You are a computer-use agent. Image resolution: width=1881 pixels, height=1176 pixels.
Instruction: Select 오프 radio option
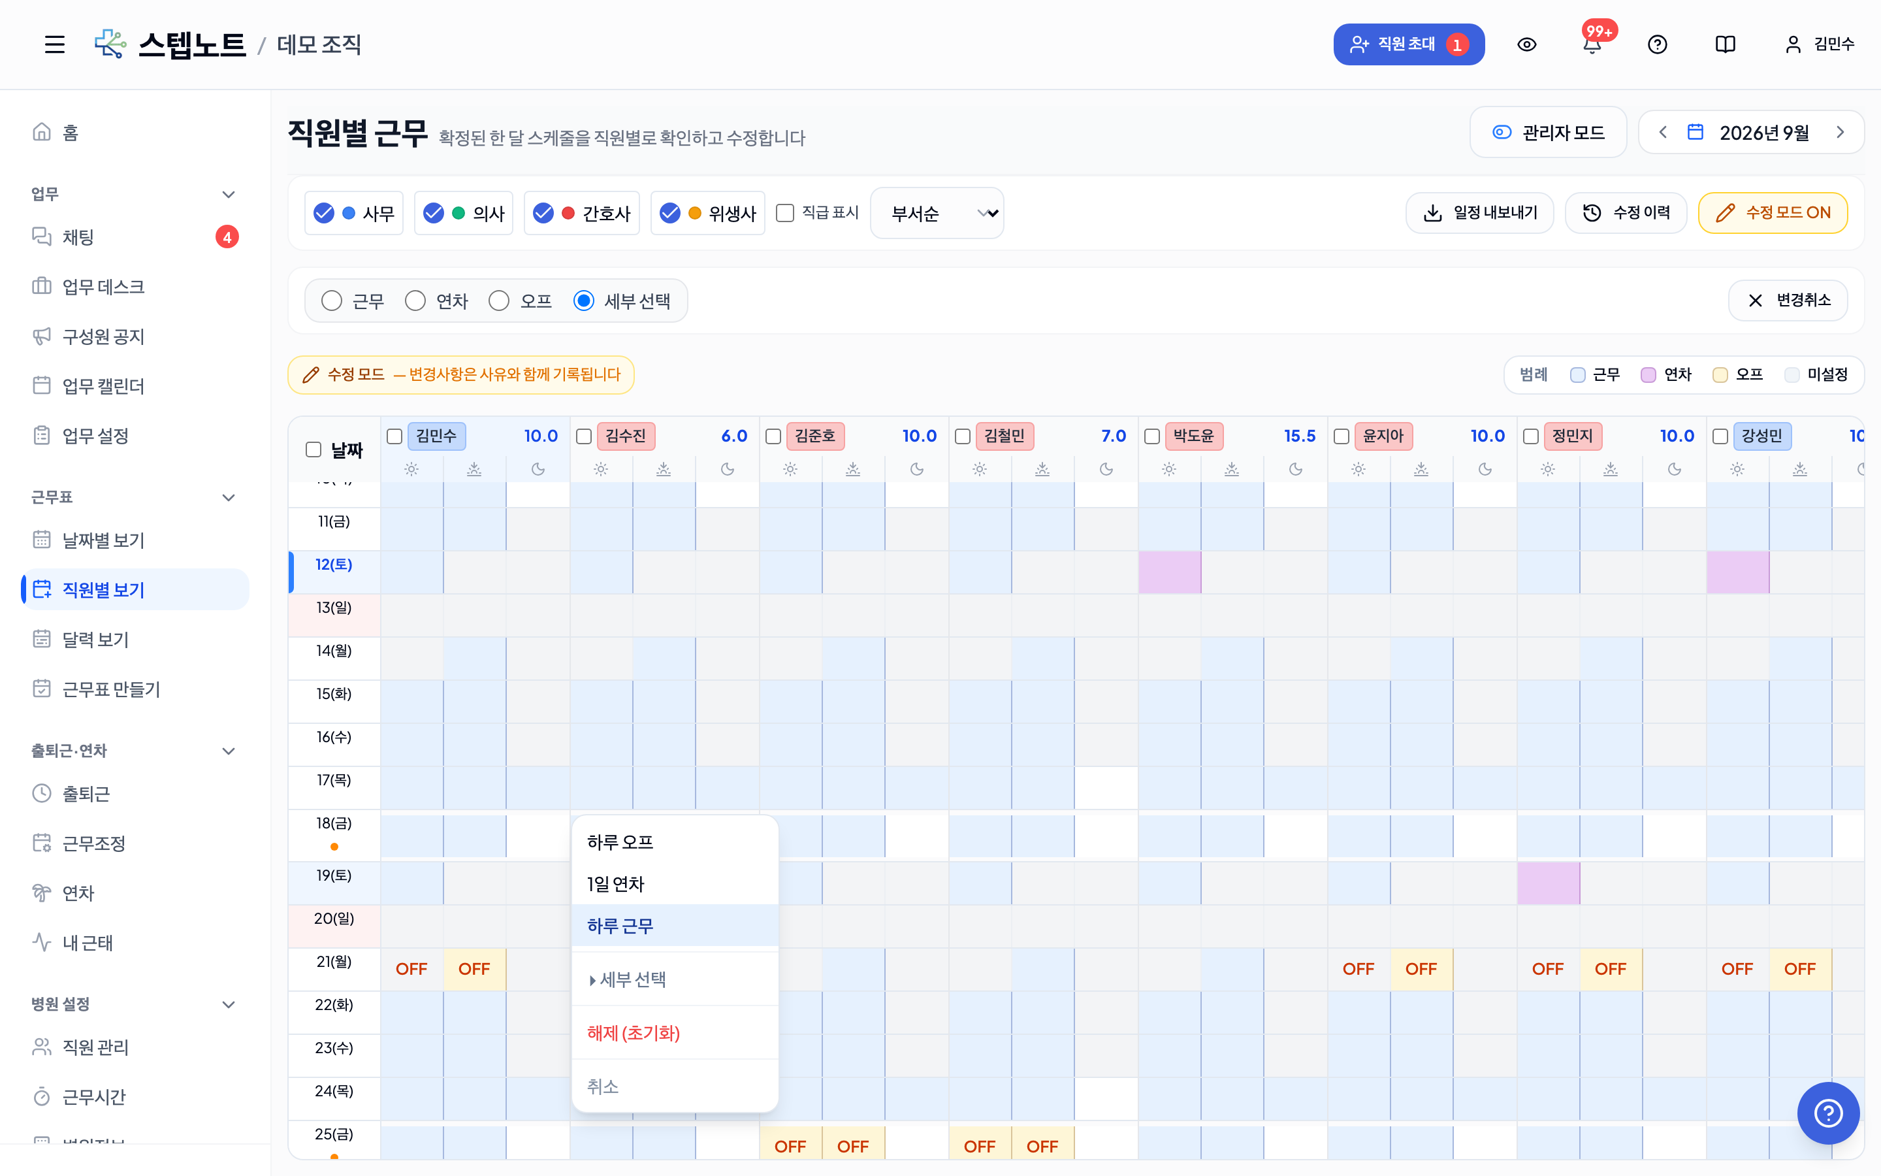click(x=499, y=301)
